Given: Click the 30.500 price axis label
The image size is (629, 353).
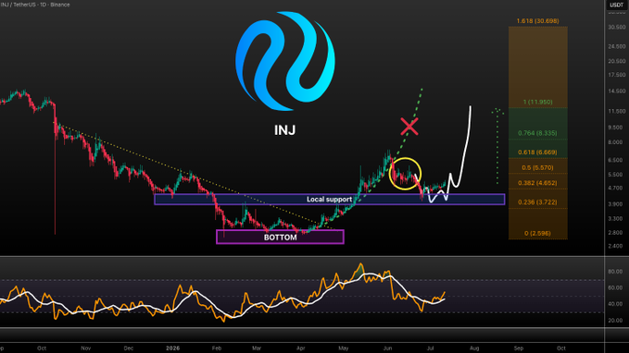Looking at the screenshot, I should click(617, 27).
